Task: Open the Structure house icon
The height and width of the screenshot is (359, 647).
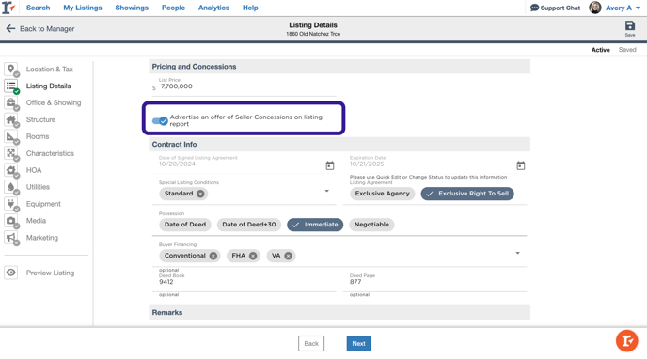Action: point(11,119)
